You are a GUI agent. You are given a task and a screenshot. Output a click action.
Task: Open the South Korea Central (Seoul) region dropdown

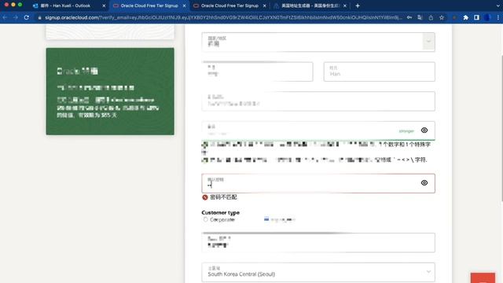coord(318,272)
